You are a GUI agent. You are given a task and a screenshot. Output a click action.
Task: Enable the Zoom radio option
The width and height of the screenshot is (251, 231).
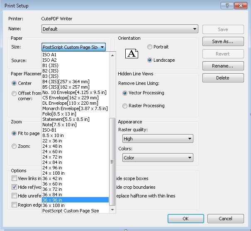14,146
